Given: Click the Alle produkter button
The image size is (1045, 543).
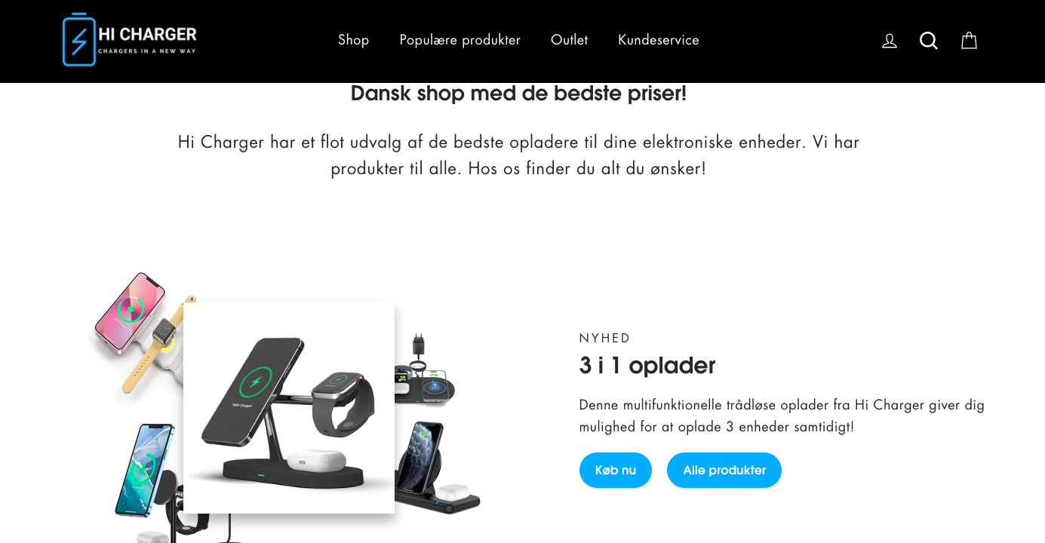Looking at the screenshot, I should point(724,471).
